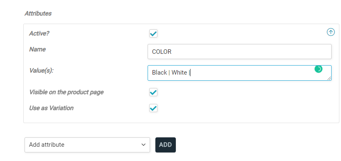Click the 'Value(s):' label text

(41, 71)
